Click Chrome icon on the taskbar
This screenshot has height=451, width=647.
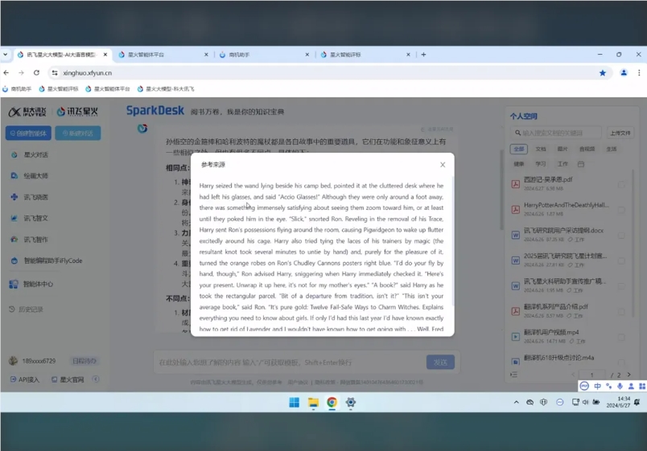tap(332, 402)
